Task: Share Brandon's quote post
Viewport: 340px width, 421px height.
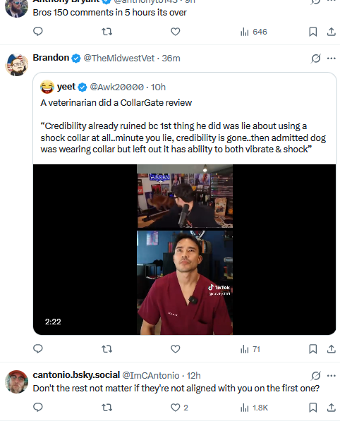Action: tap(332, 349)
